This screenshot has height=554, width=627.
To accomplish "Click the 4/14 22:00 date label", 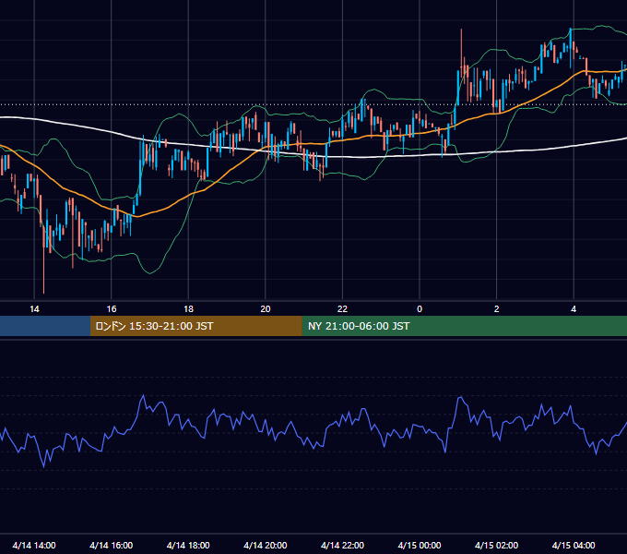I will coord(342,545).
